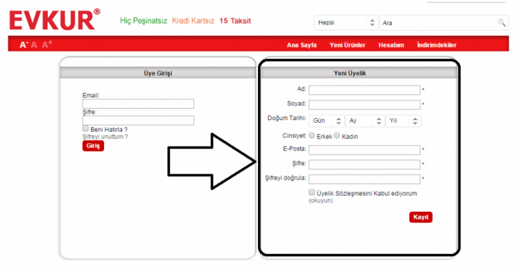
Task: Check the Beni Hatırla checkbox
Action: (86, 128)
